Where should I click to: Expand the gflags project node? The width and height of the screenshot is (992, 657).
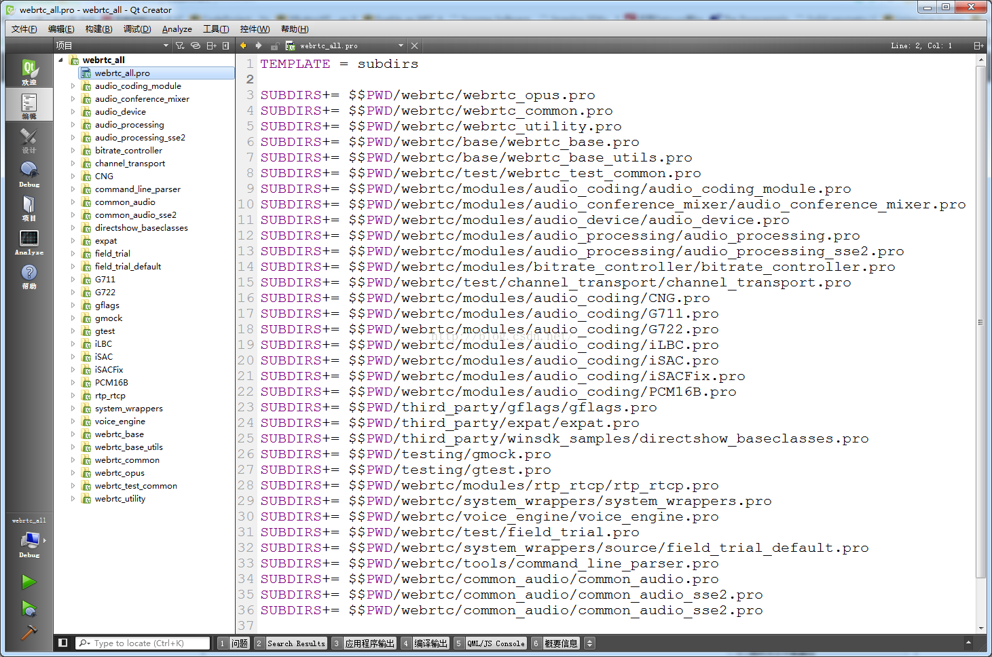click(x=73, y=305)
